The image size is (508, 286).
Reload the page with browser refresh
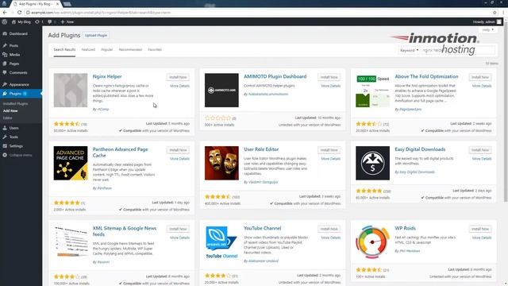point(19,13)
